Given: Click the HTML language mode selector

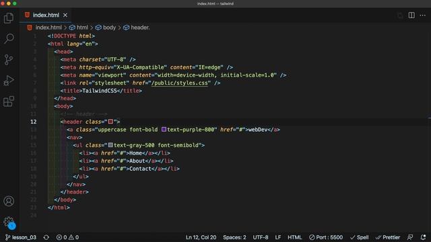Looking at the screenshot, I should [x=295, y=237].
